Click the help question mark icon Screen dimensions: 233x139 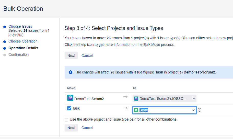[x=200, y=110]
